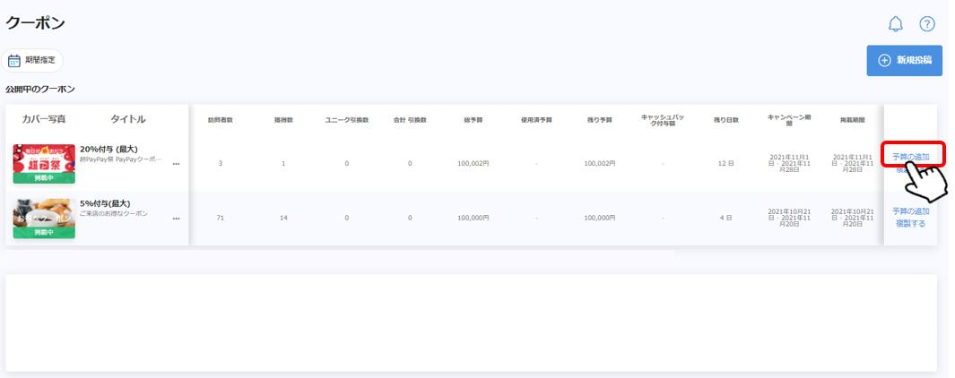Click the 訪問者数 column header
955x378 pixels.
point(221,119)
